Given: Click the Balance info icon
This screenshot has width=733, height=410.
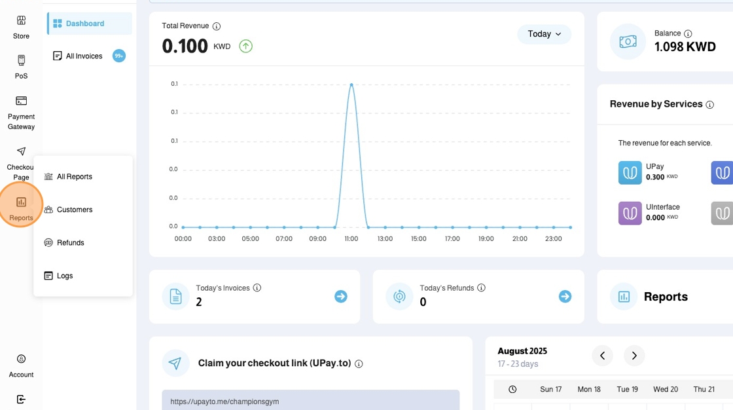Looking at the screenshot, I should tap(688, 33).
